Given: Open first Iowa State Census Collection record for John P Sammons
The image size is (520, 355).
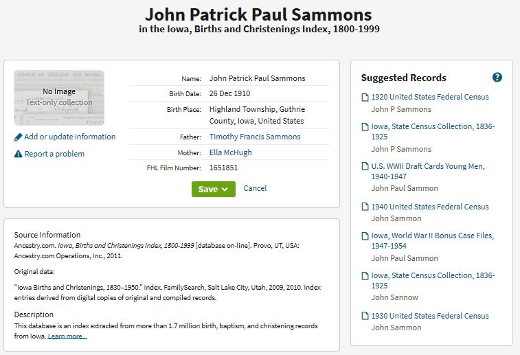Looking at the screenshot, I should coord(433,131).
